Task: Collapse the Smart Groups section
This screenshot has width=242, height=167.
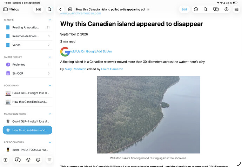Action: coord(50,57)
